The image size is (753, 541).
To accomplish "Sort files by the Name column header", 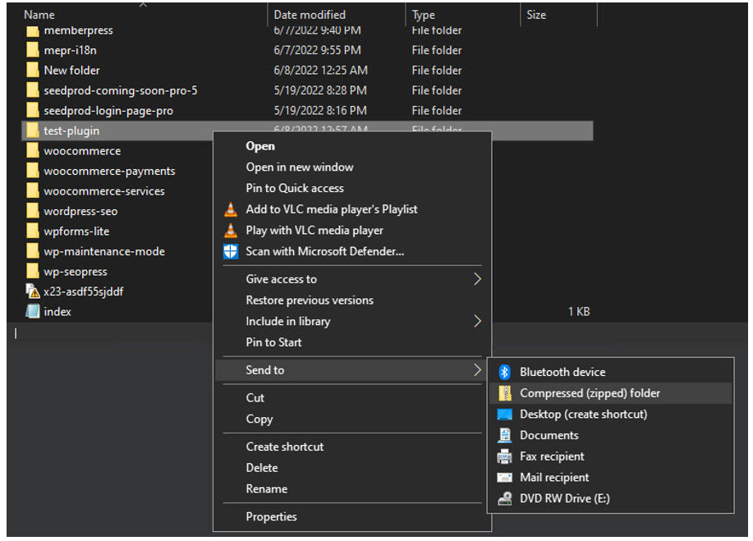I will tap(39, 15).
